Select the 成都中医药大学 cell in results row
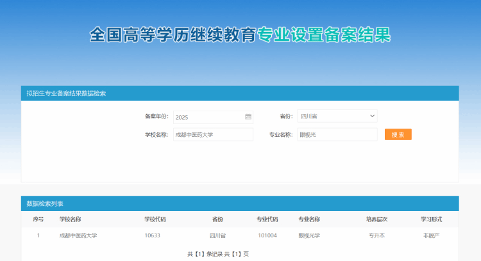The image size is (481, 261). tap(78, 235)
